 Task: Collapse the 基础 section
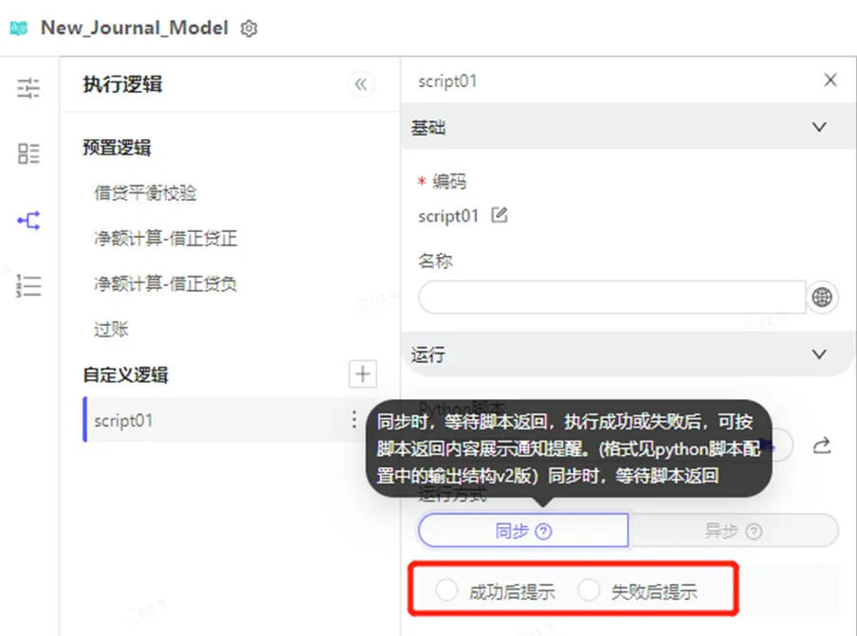819,127
